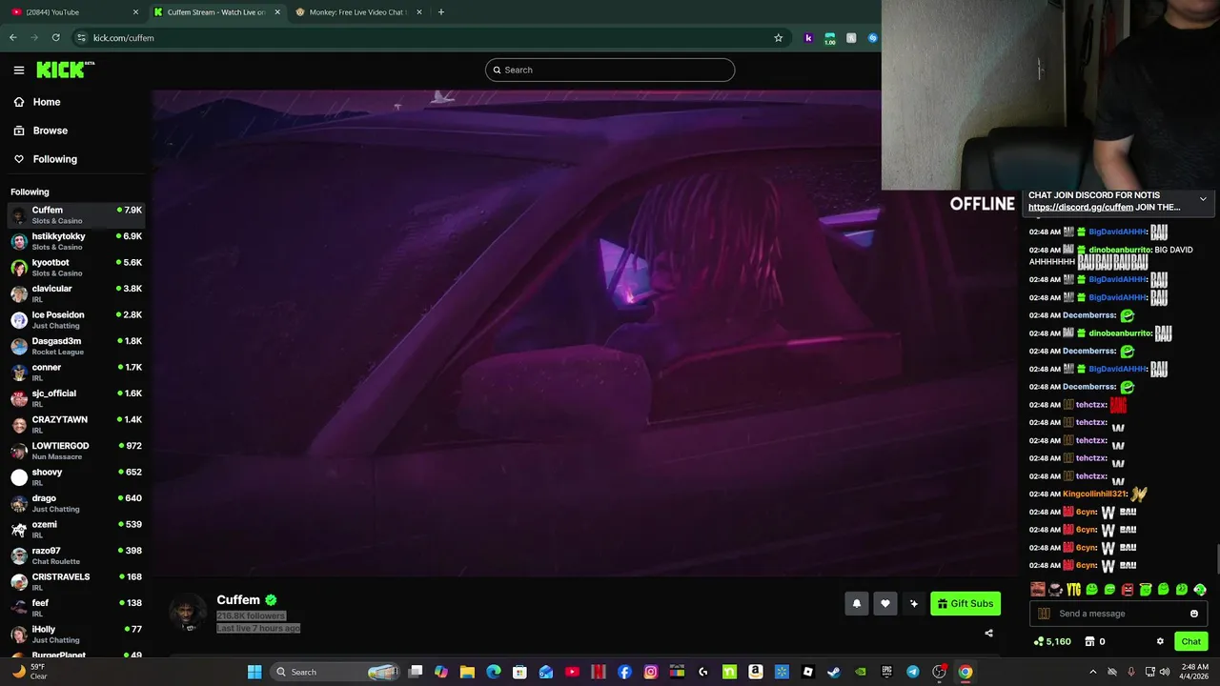Select the first face emote in quick emotes

click(x=1037, y=590)
